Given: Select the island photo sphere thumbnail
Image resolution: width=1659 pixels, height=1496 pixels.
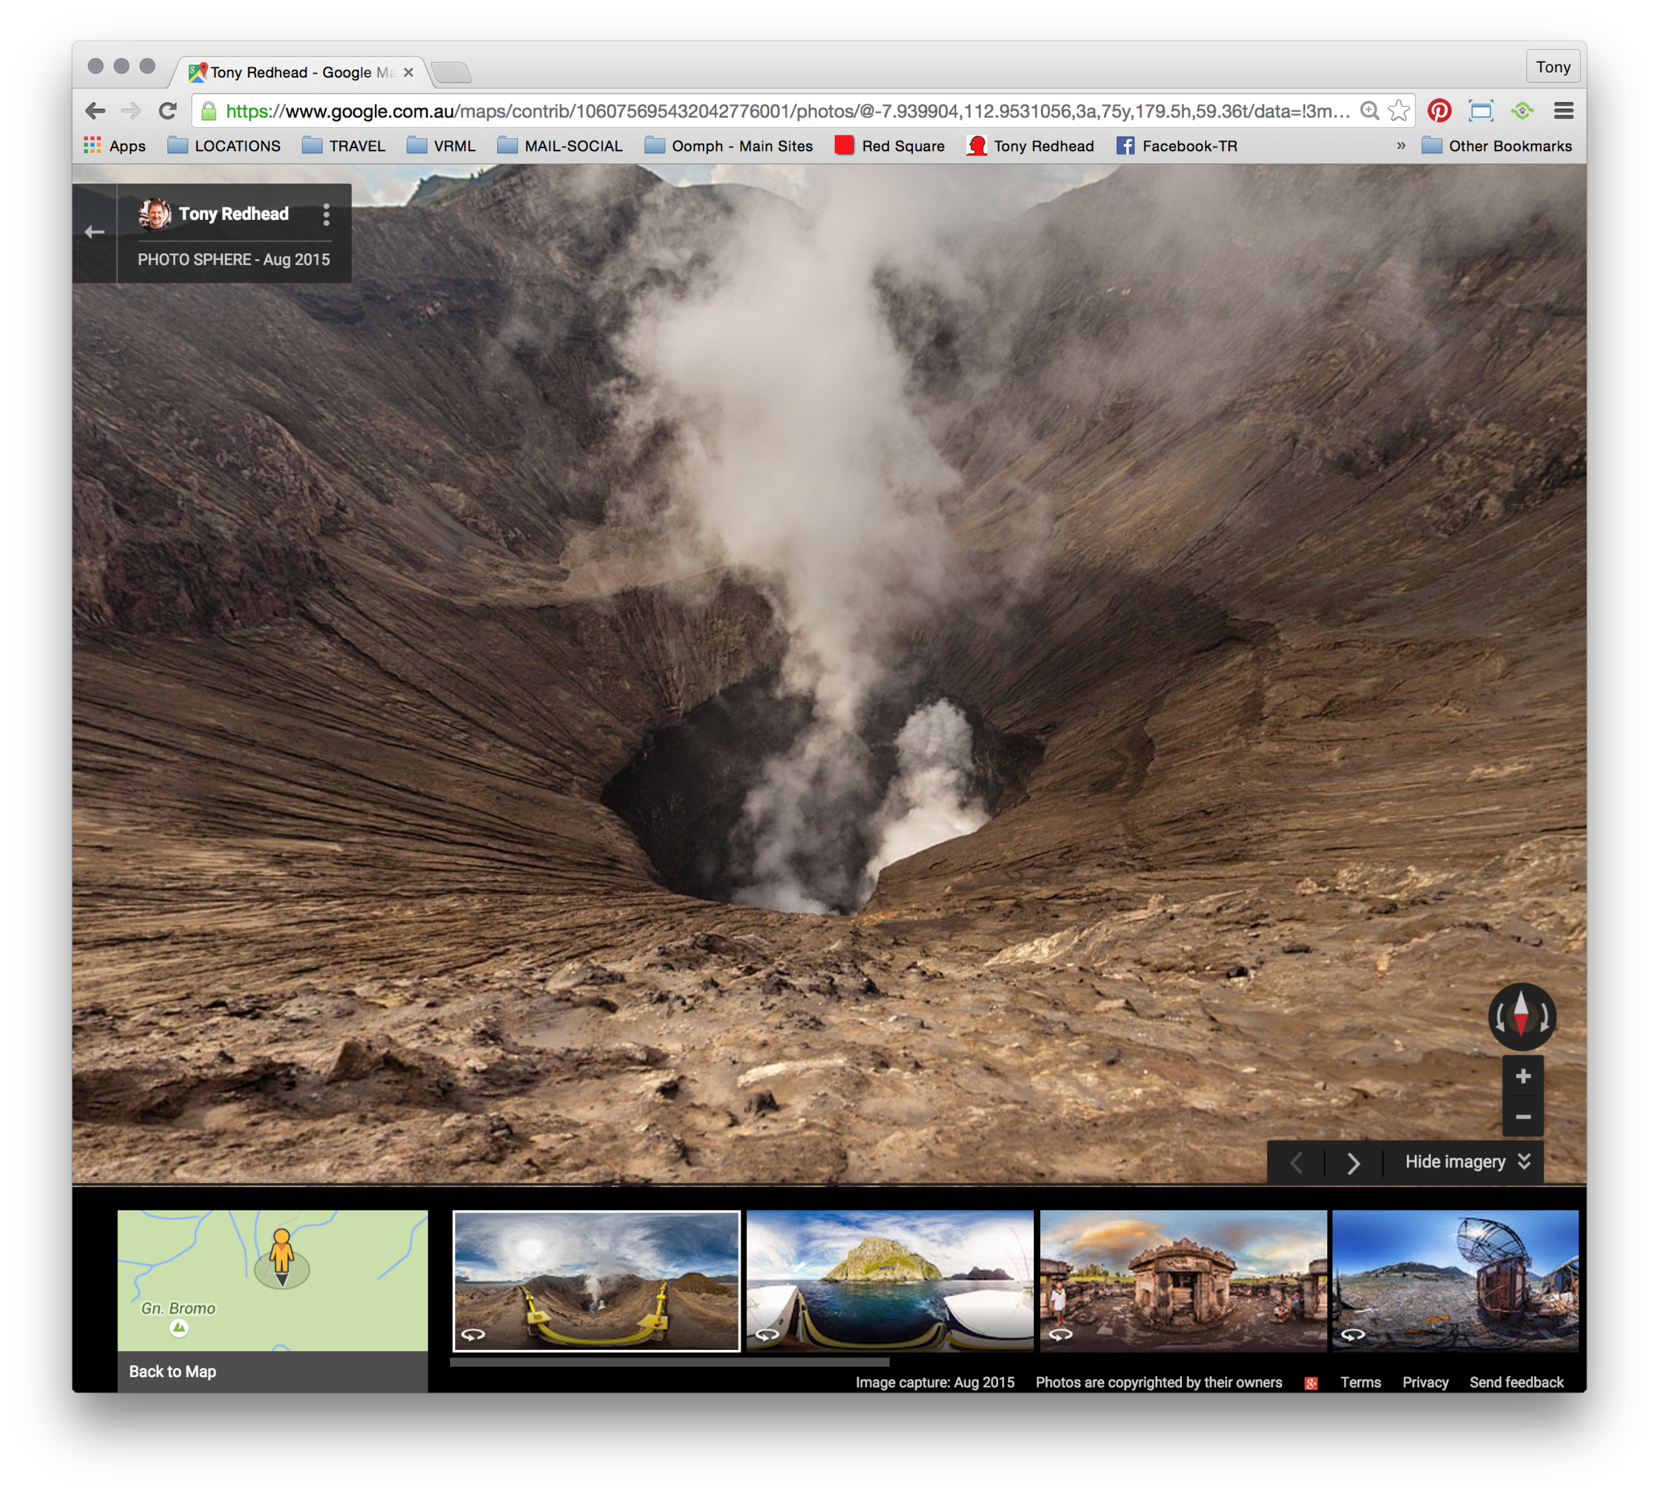Looking at the screenshot, I should (890, 1280).
